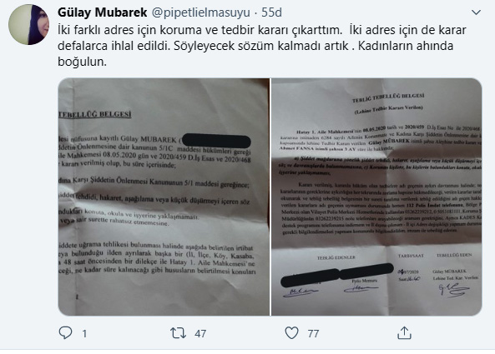Screen dimensions: 495x354
Task: Open the Gülay Mubarek display name link
Action: click(x=103, y=12)
